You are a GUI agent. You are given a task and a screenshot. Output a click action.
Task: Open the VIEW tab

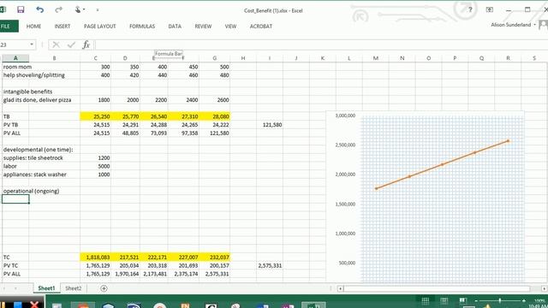click(x=230, y=27)
